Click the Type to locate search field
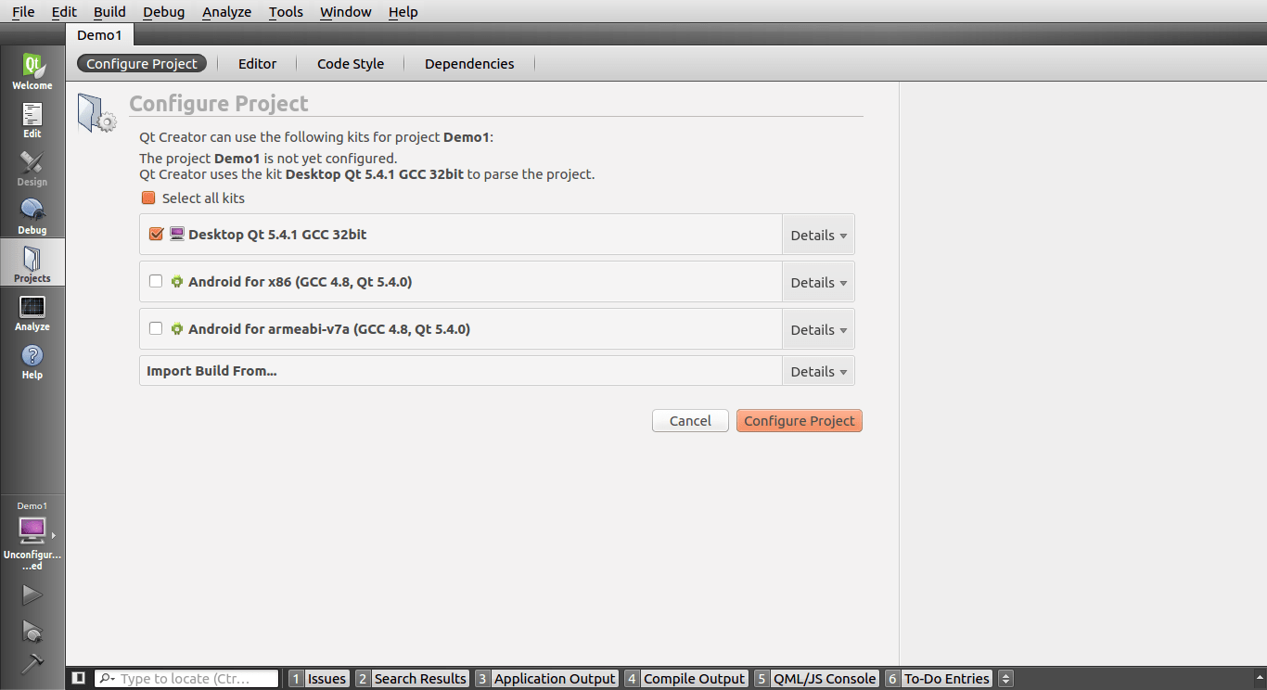The width and height of the screenshot is (1267, 690). tap(186, 679)
